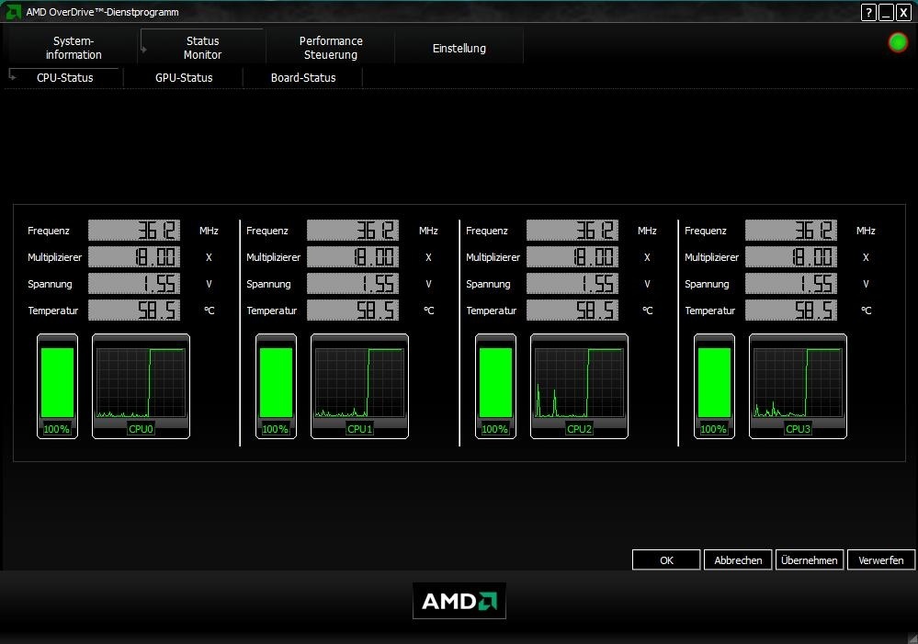Image resolution: width=918 pixels, height=644 pixels.
Task: Click the help question mark button
Action: (868, 12)
